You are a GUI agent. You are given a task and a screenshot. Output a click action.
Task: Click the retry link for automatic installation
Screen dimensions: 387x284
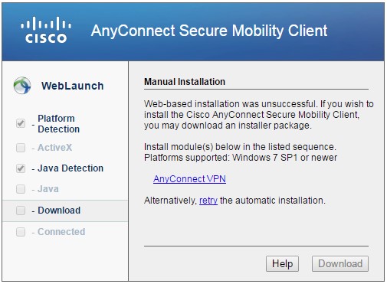click(x=208, y=201)
